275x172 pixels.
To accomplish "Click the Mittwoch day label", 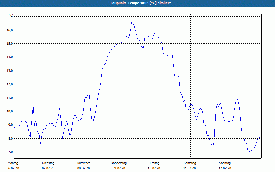I will [84, 163].
